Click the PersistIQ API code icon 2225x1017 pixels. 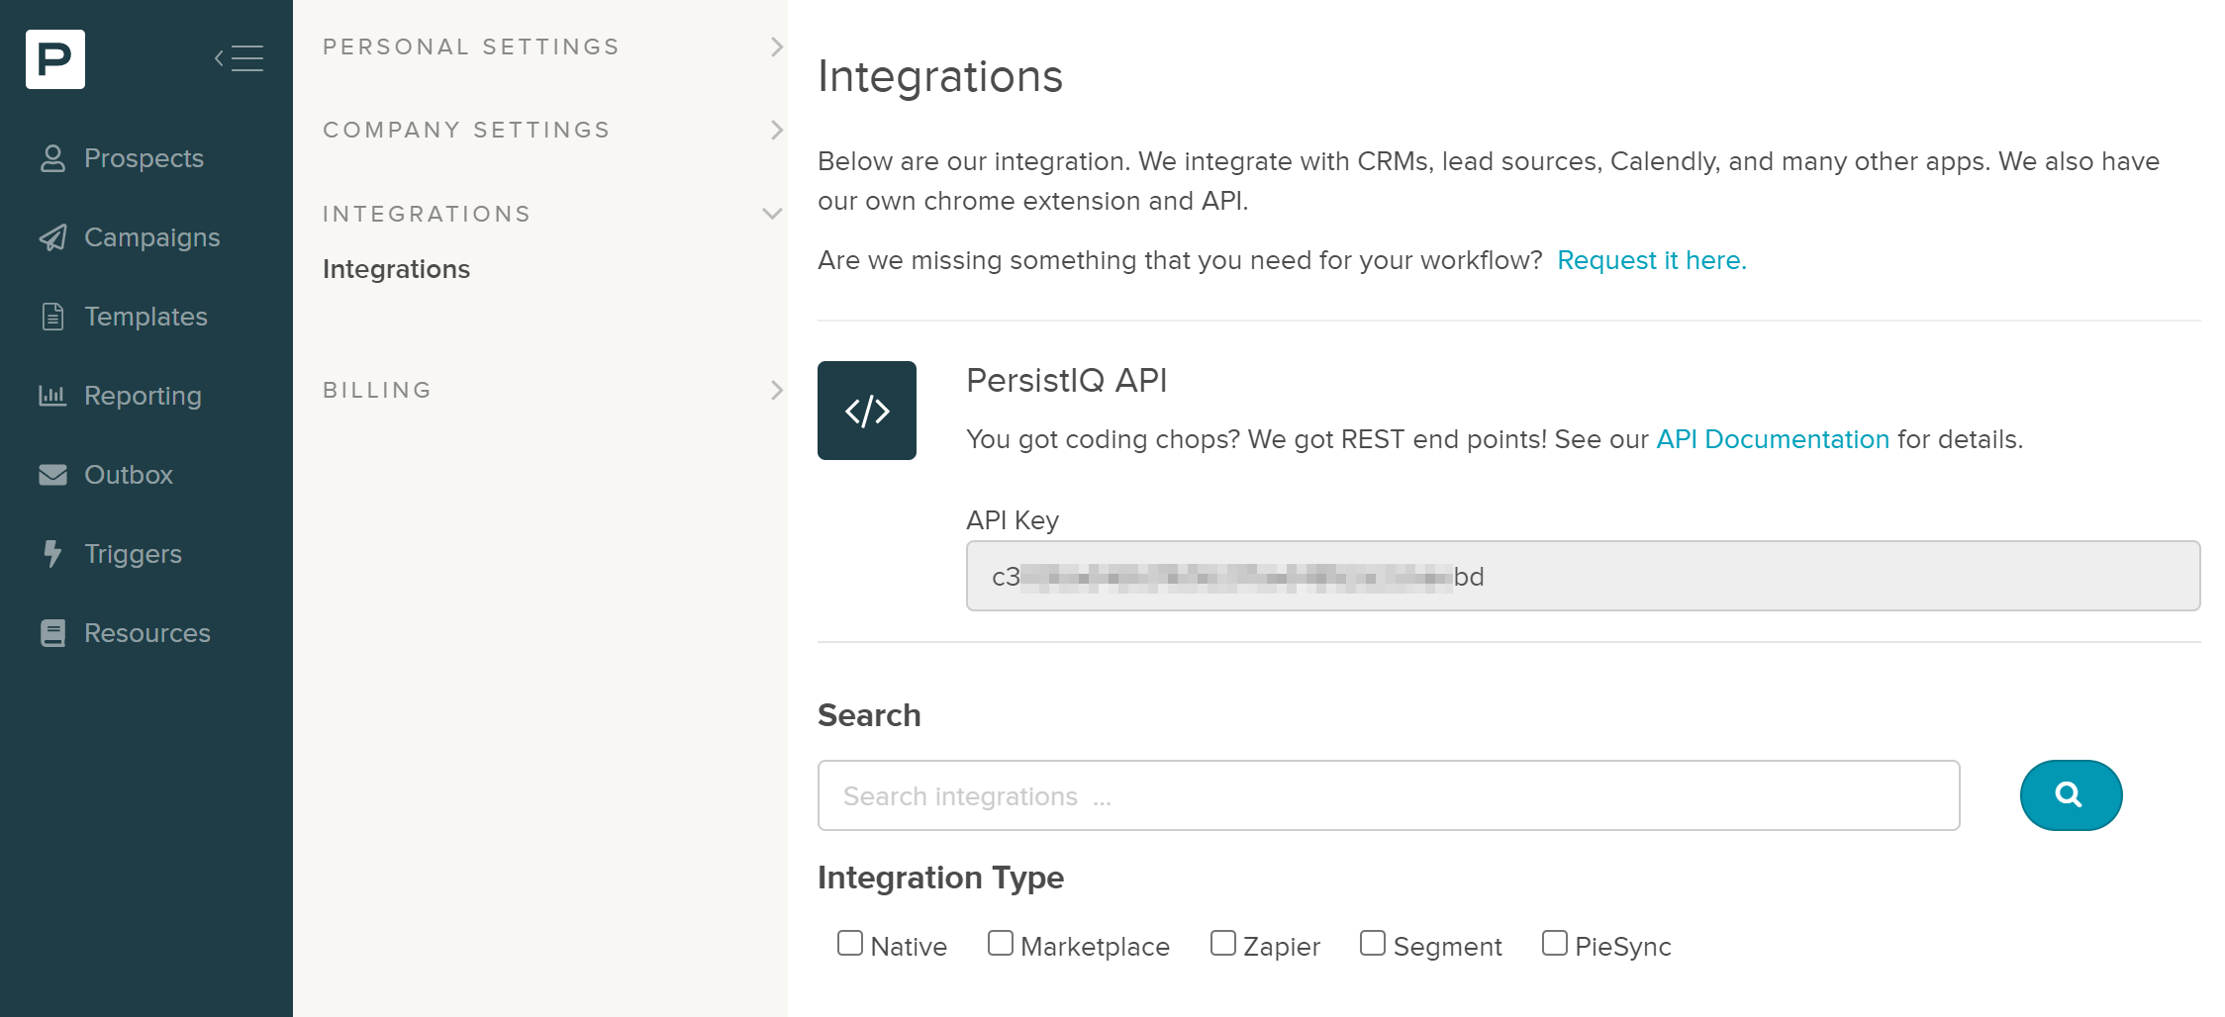867,411
